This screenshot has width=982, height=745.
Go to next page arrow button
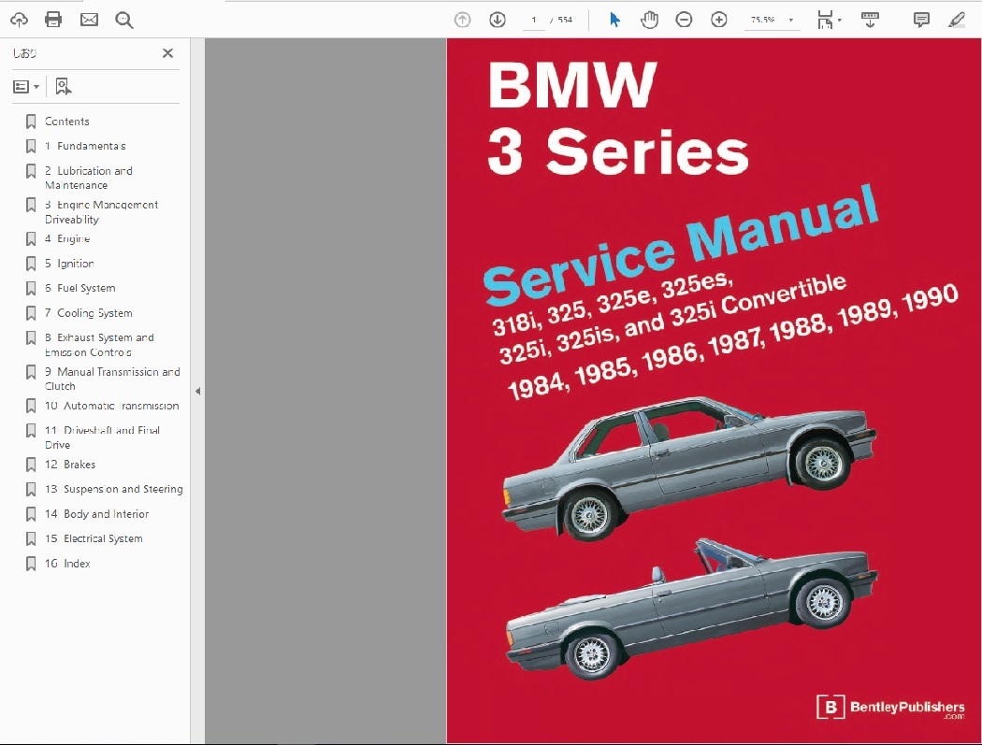click(498, 20)
